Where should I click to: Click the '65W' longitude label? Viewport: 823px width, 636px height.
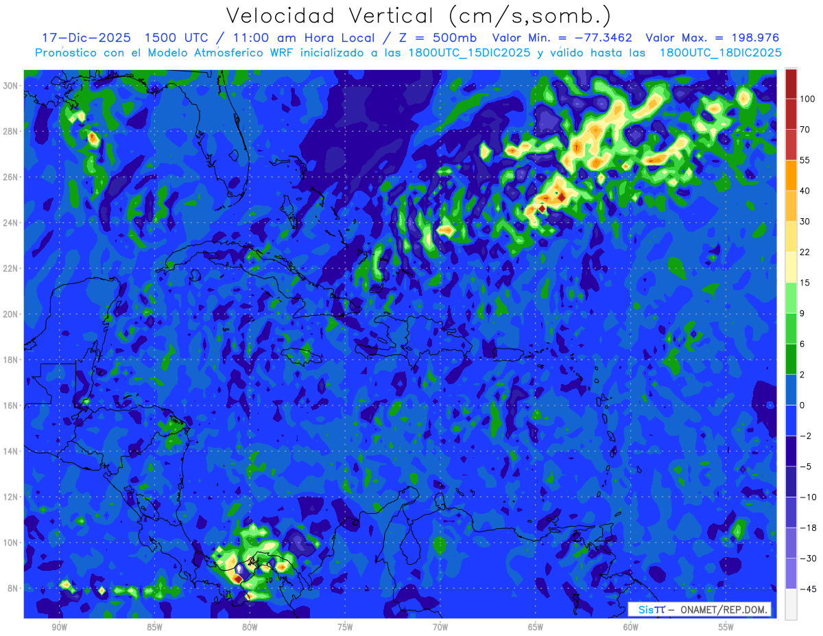pos(536,627)
